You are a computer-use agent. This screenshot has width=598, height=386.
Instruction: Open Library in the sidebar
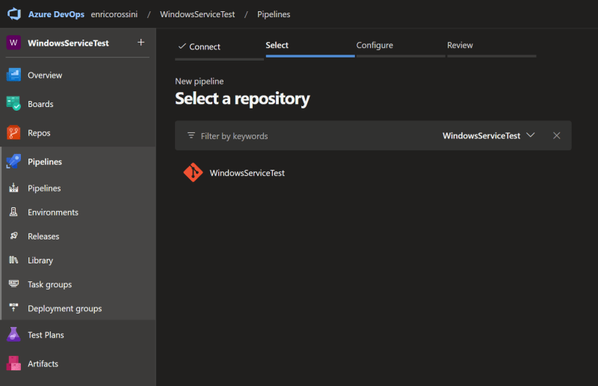point(40,260)
